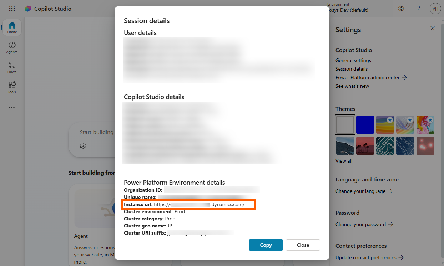
Task: Copy the session details
Action: [x=266, y=245]
